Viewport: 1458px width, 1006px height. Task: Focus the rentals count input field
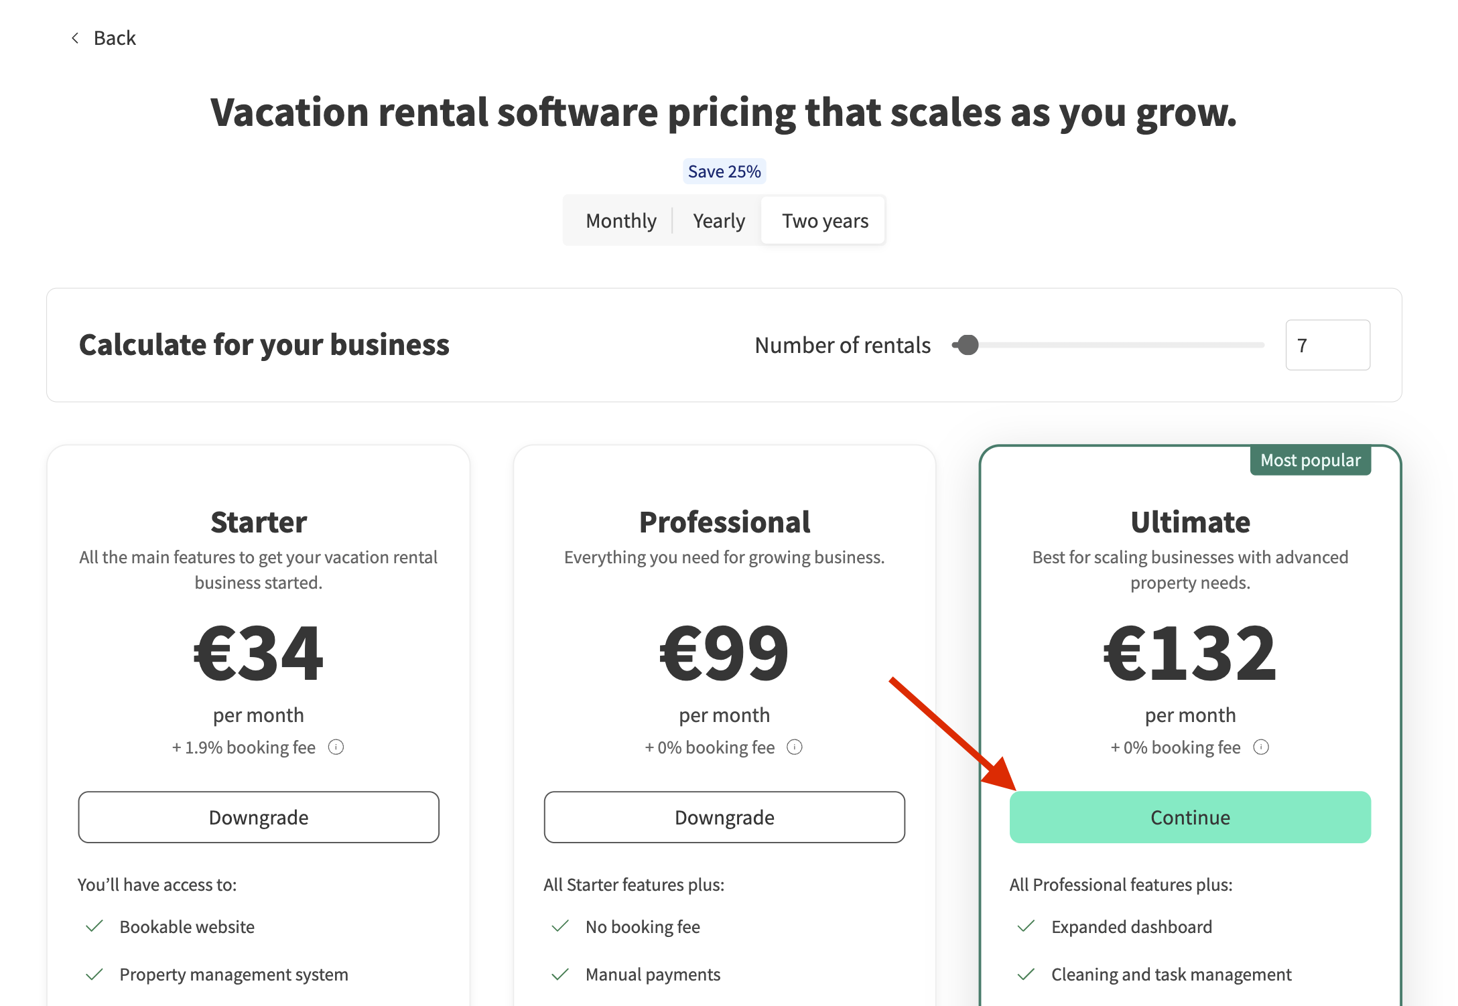(1327, 345)
